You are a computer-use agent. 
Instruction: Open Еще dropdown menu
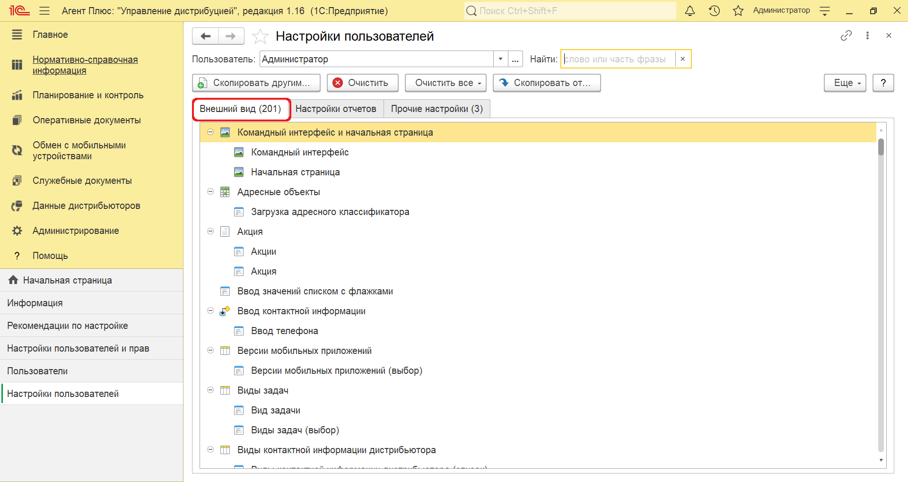pyautogui.click(x=845, y=83)
